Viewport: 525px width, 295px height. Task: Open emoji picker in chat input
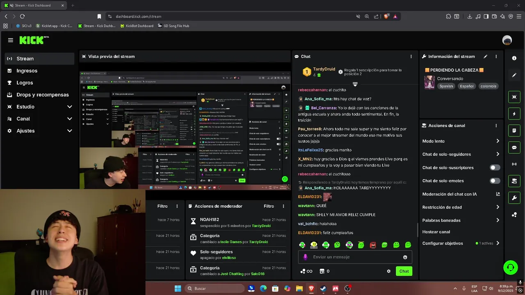pos(405,257)
